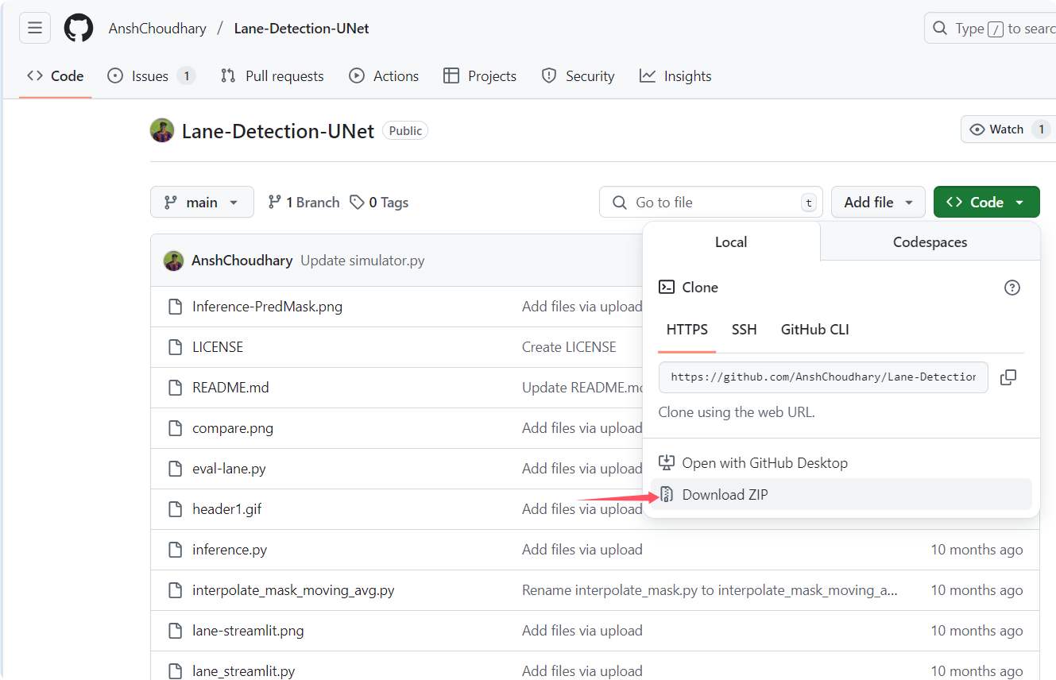Click the Actions play-circle icon
This screenshot has width=1056, height=680.
pyautogui.click(x=356, y=75)
